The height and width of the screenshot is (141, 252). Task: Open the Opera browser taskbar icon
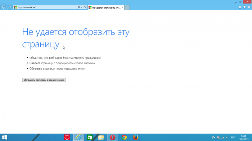113,137
